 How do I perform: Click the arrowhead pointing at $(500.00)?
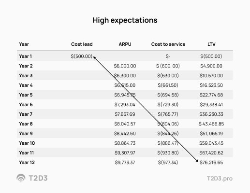click(95, 57)
